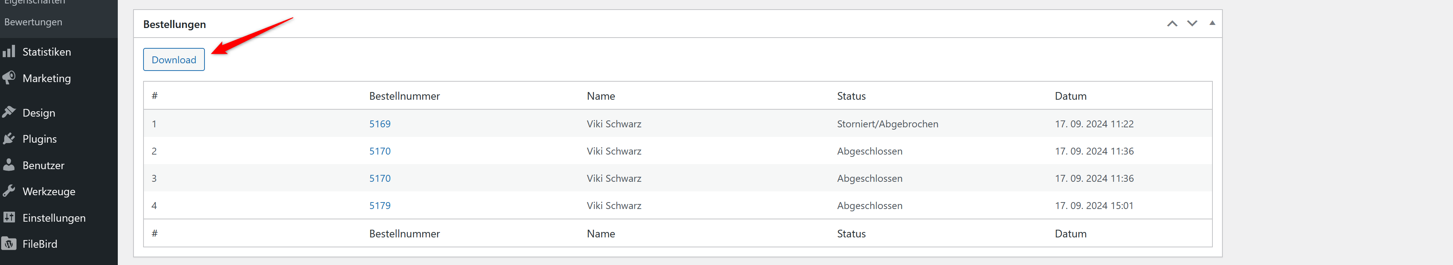The width and height of the screenshot is (1453, 265).
Task: Click the Plugins plug icon
Action: [x=9, y=139]
